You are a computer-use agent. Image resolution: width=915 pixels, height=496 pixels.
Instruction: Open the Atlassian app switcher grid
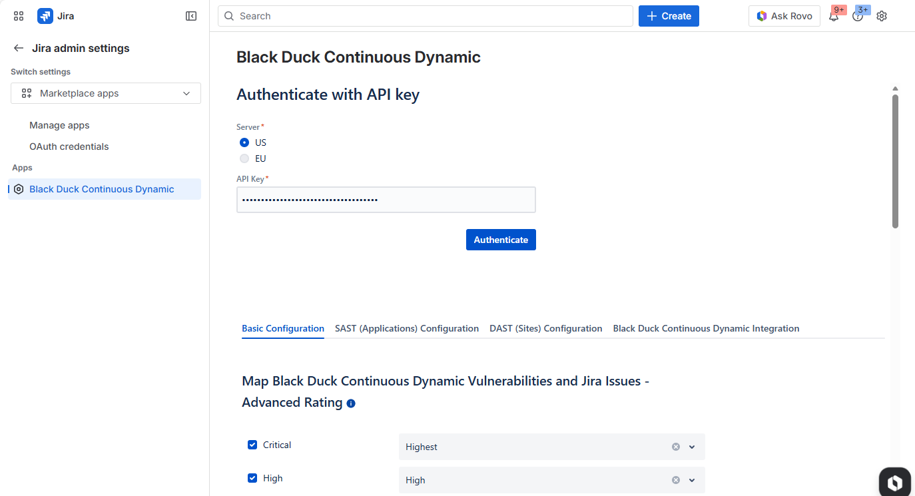(x=18, y=15)
